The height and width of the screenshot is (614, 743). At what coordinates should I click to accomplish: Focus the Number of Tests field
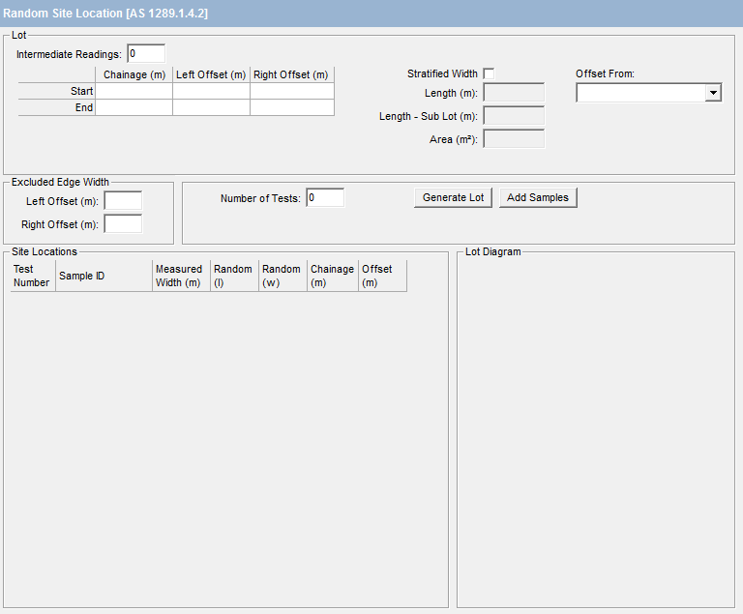325,198
